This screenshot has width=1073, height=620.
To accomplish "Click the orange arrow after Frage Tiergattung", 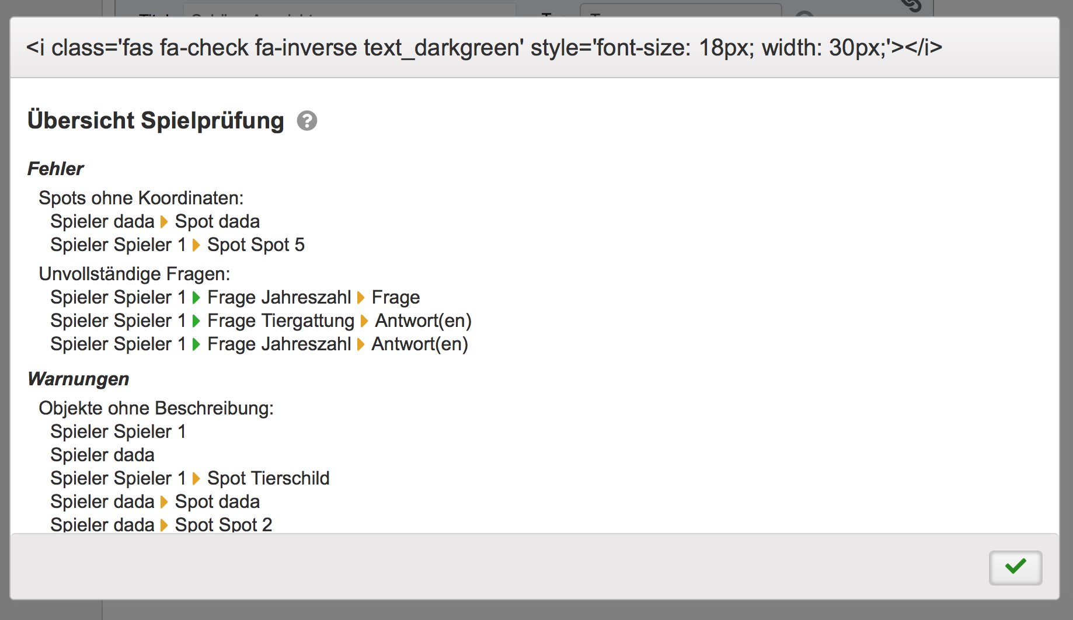I will 364,321.
